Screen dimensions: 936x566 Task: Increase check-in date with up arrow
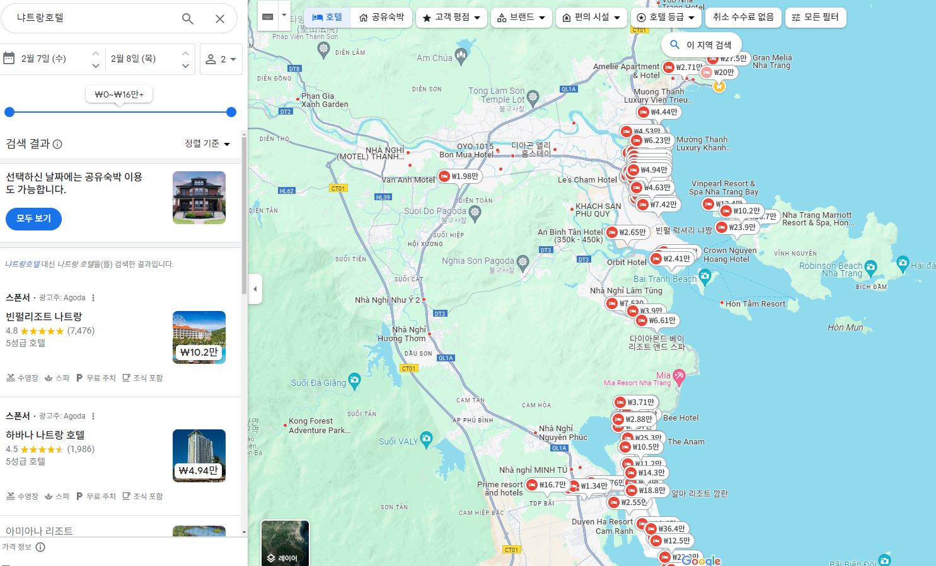(96, 53)
